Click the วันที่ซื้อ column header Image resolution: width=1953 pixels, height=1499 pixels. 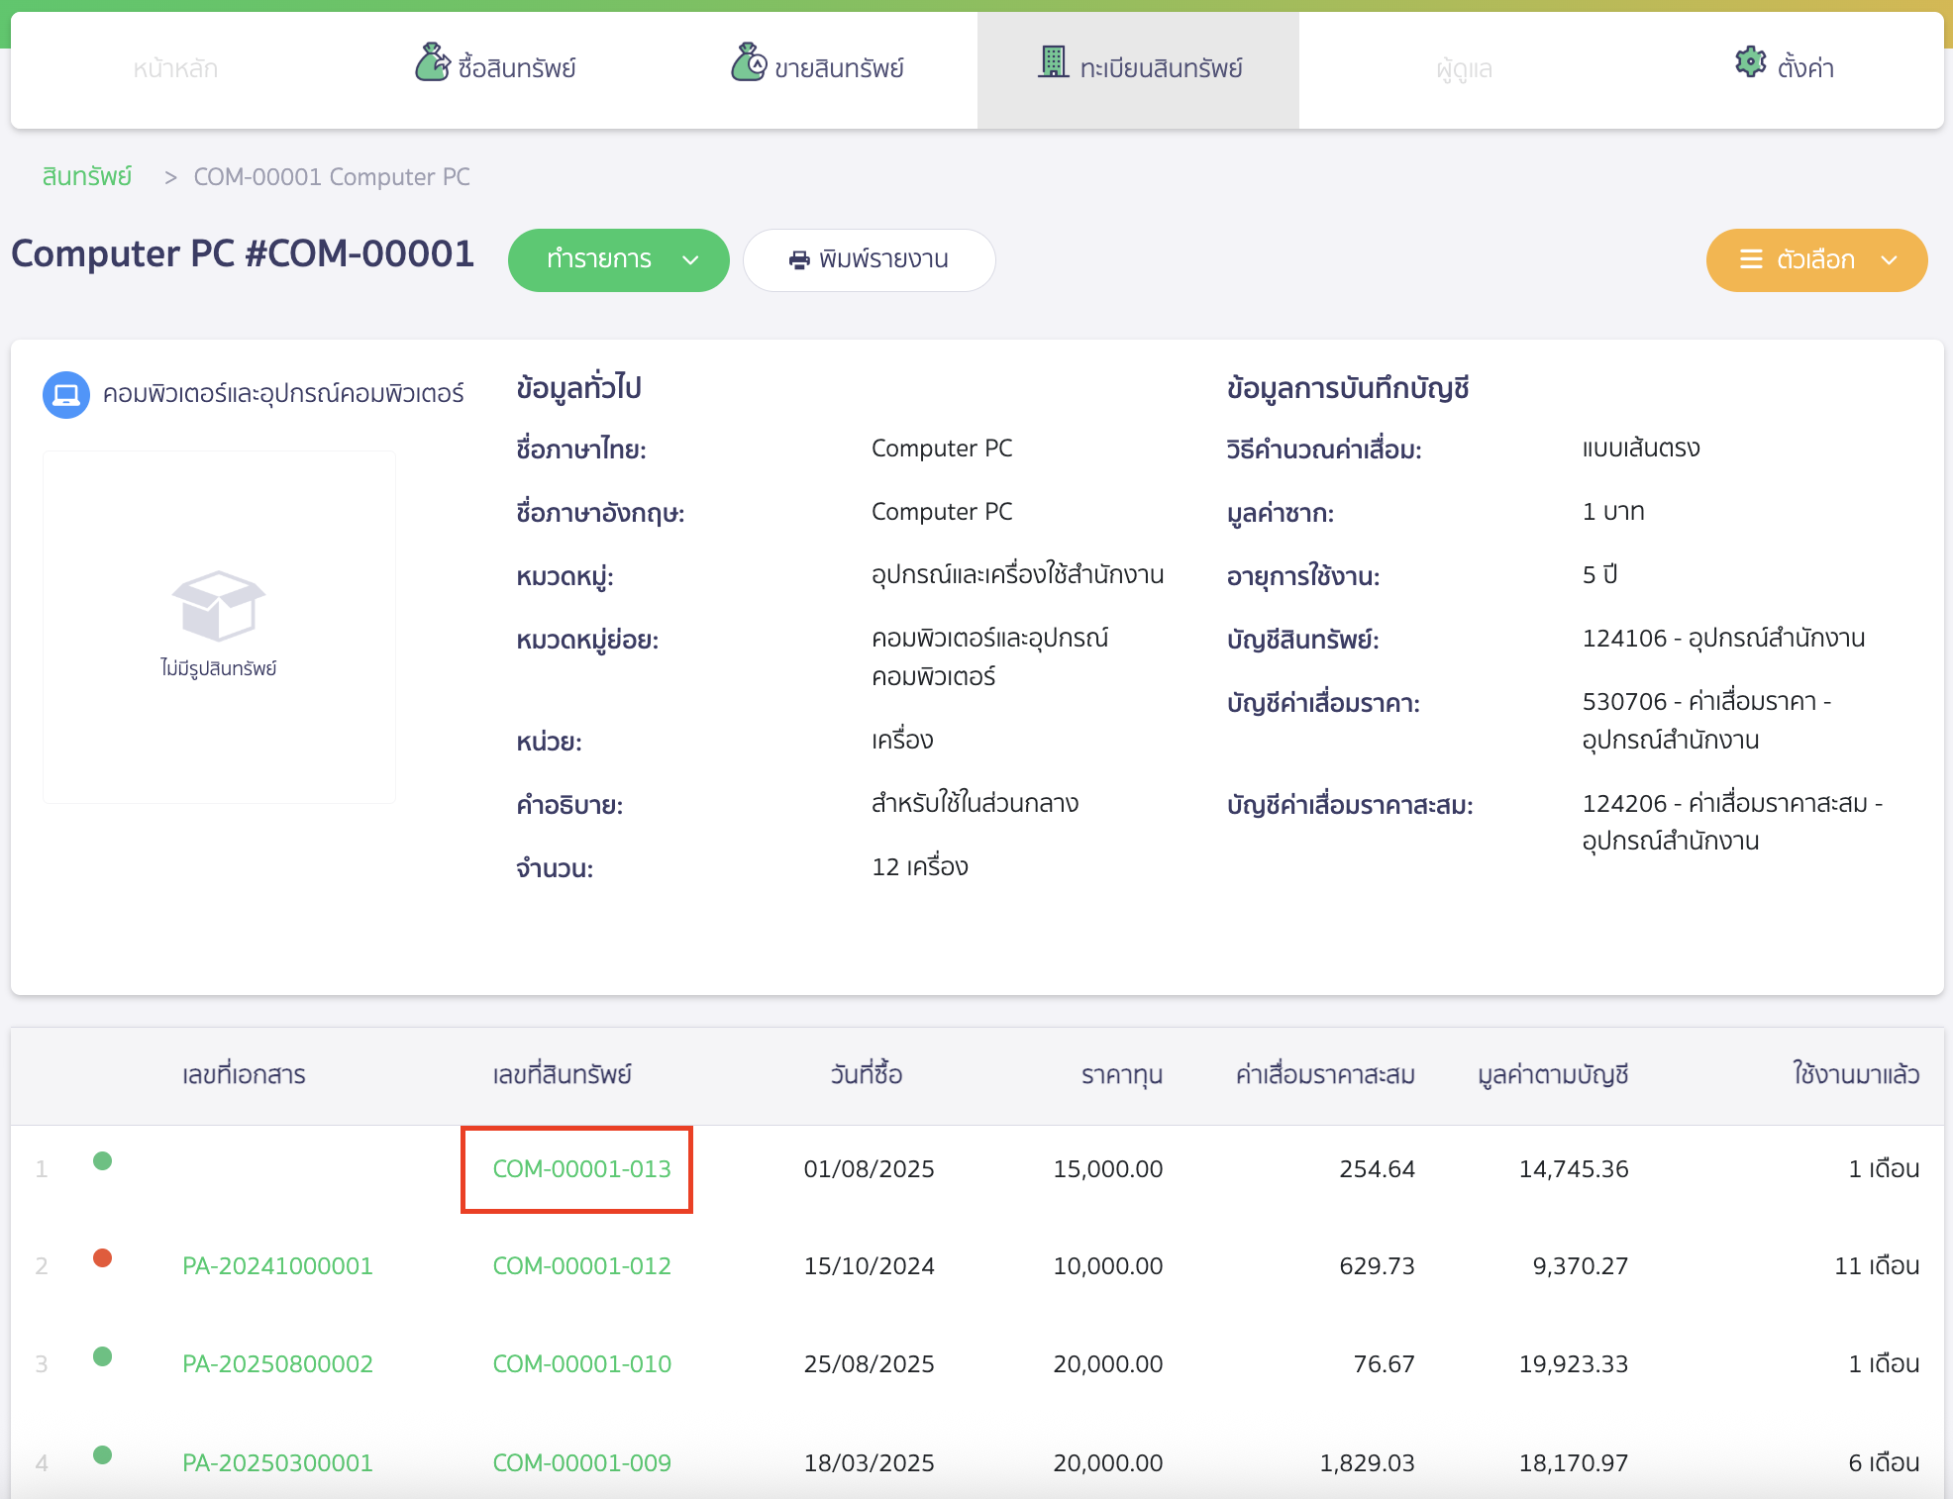click(x=867, y=1074)
